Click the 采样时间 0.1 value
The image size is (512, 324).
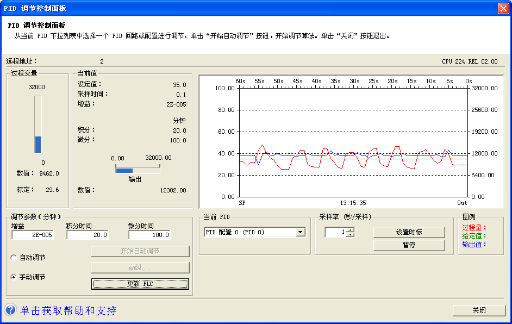(x=181, y=95)
